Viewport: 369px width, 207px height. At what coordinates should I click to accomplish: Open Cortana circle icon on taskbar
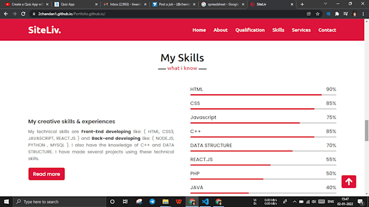112,202
